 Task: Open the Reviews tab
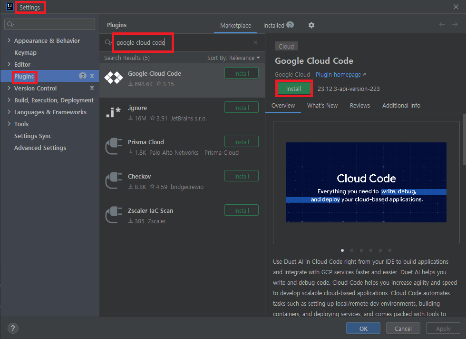(359, 105)
